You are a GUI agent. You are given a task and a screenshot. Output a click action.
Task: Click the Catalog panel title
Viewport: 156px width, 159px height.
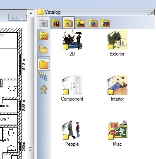tap(53, 12)
